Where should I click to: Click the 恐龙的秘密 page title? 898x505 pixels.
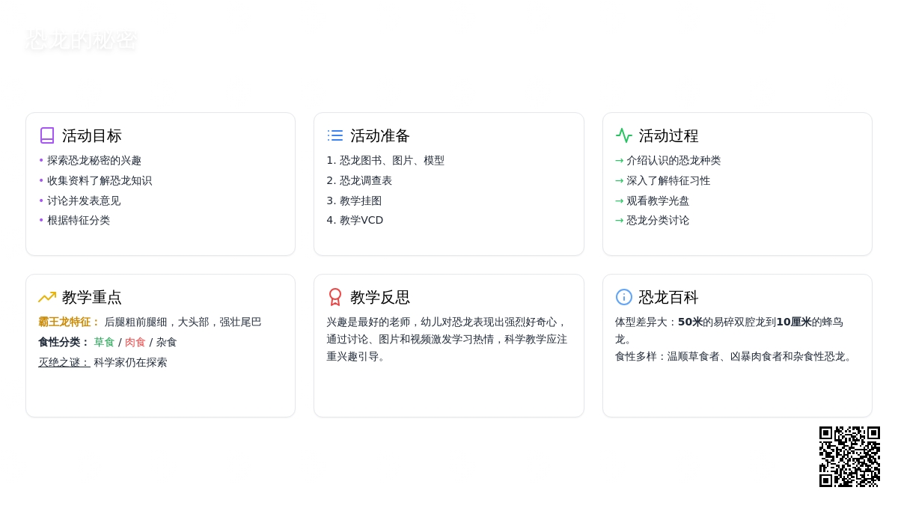pyautogui.click(x=81, y=40)
